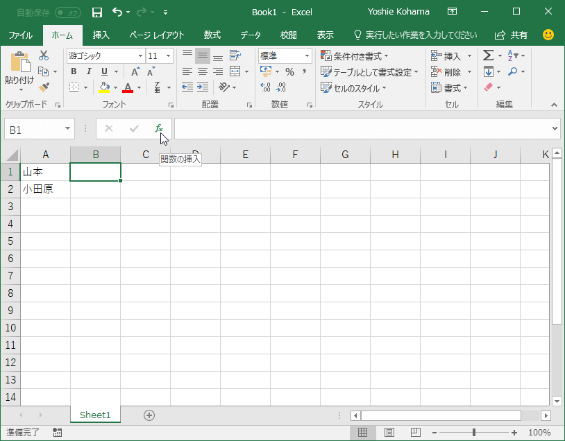Send feedback with the smiley icon

click(x=548, y=35)
